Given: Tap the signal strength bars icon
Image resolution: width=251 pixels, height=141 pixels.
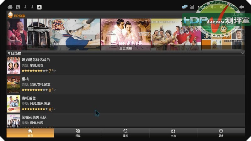Looking at the screenshot, I should pyautogui.click(x=192, y=7).
